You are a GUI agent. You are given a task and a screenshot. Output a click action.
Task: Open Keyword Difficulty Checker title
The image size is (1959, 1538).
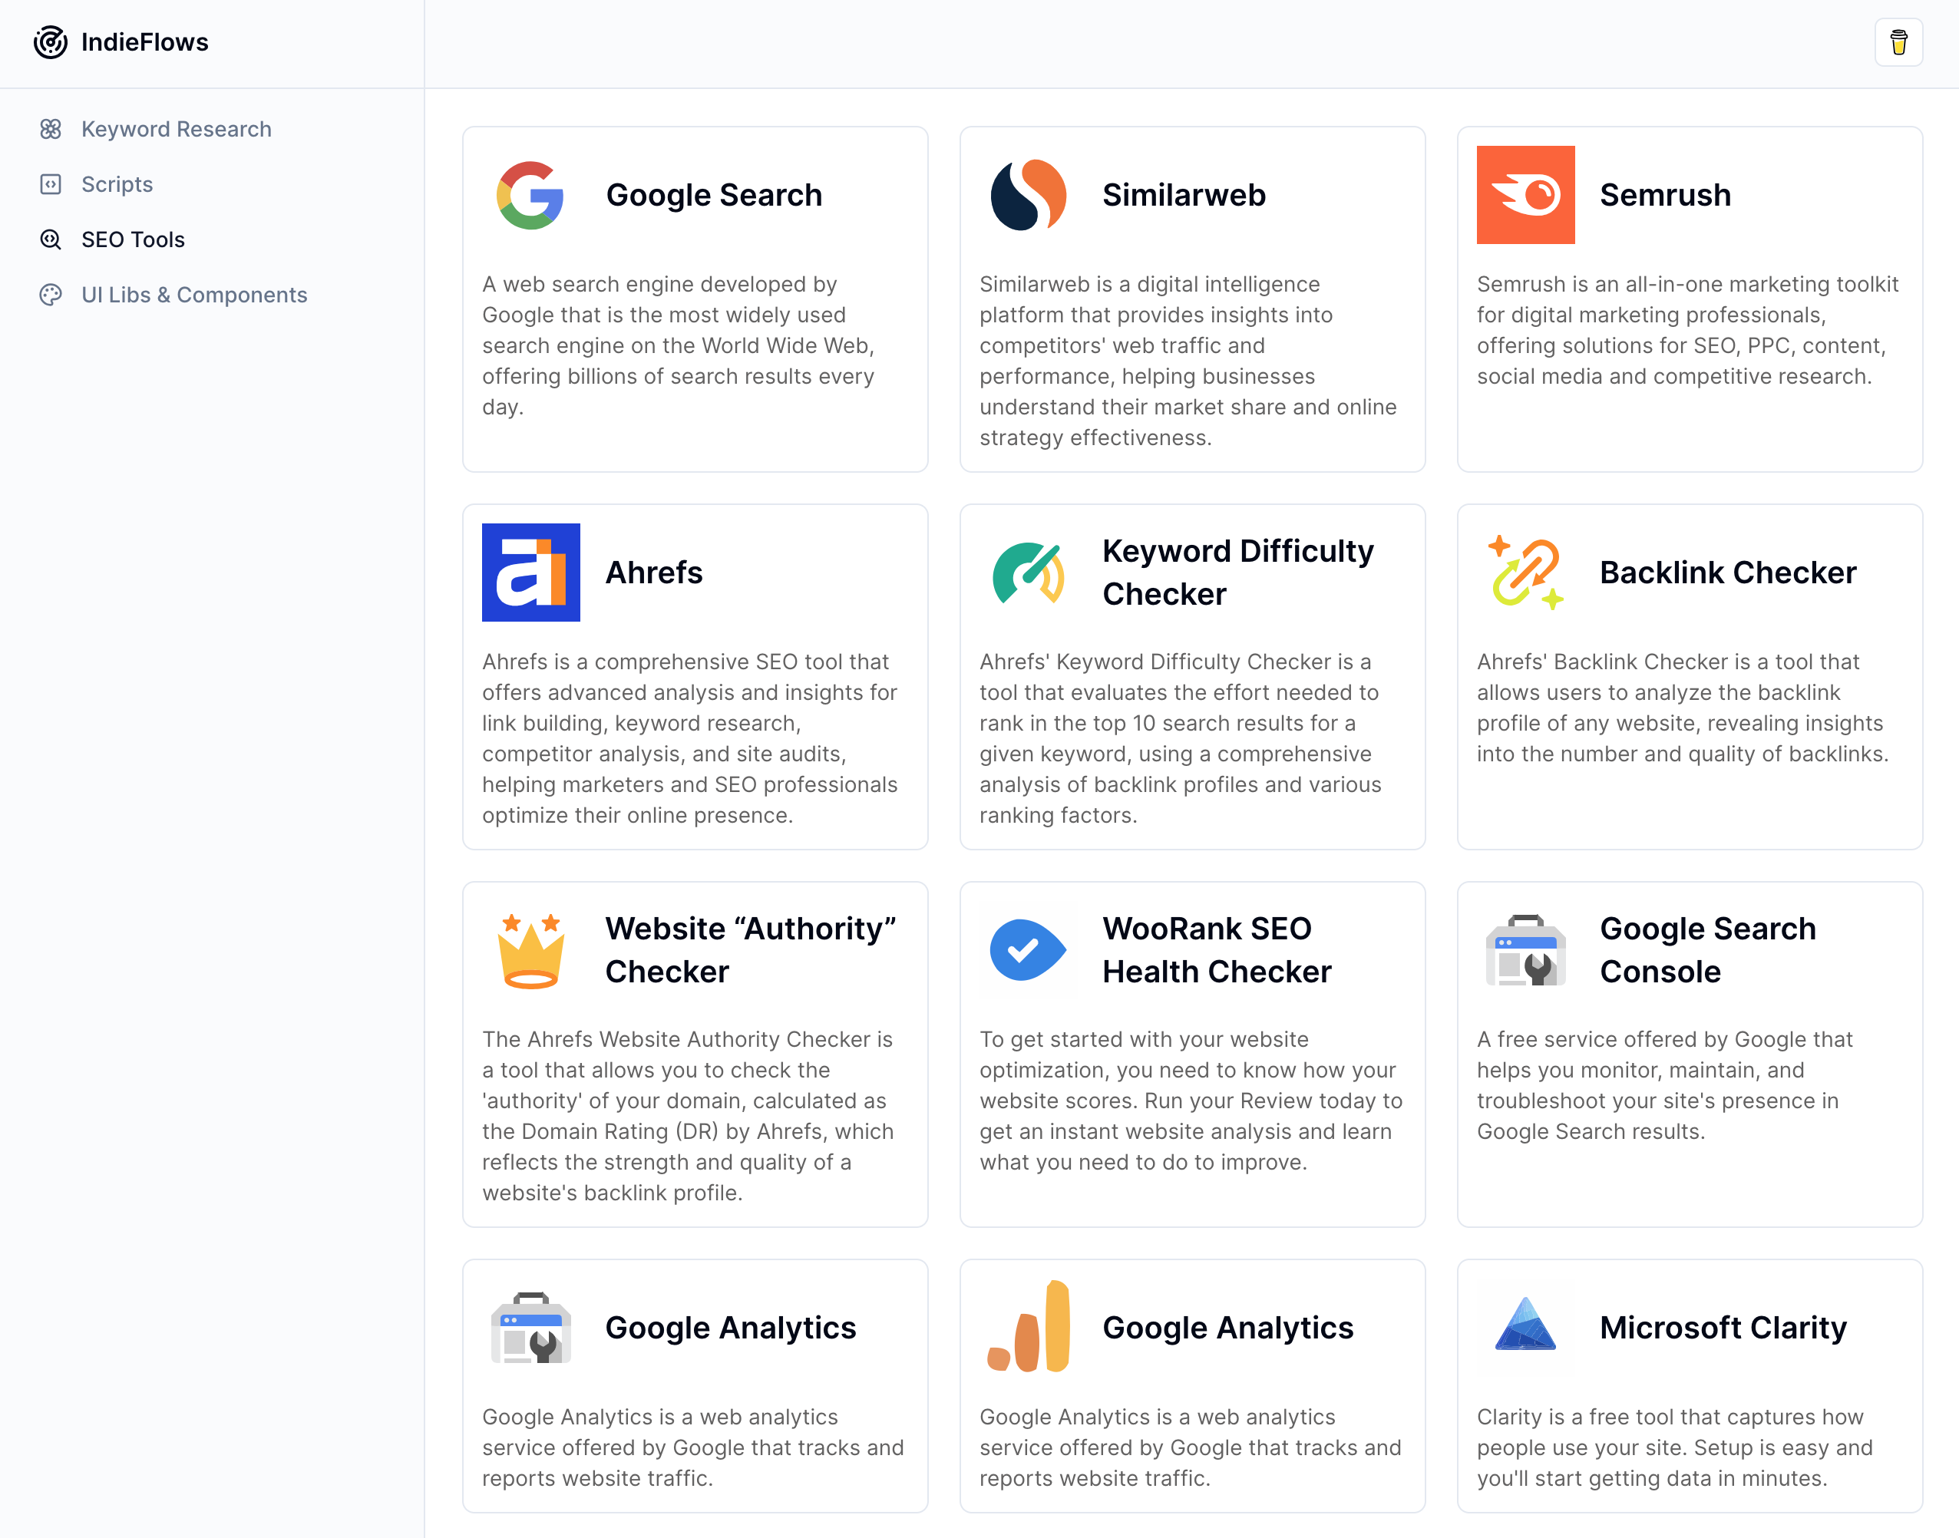tap(1237, 573)
